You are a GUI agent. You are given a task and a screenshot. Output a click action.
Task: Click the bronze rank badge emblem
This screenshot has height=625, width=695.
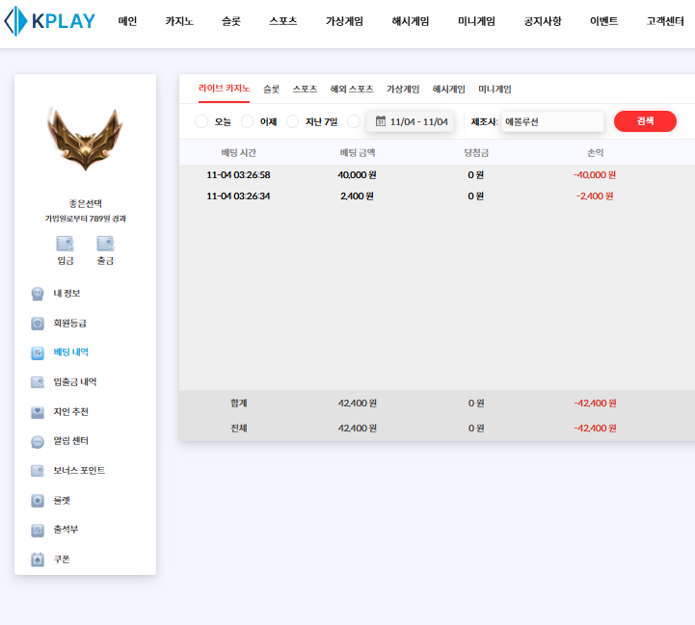coord(85,141)
